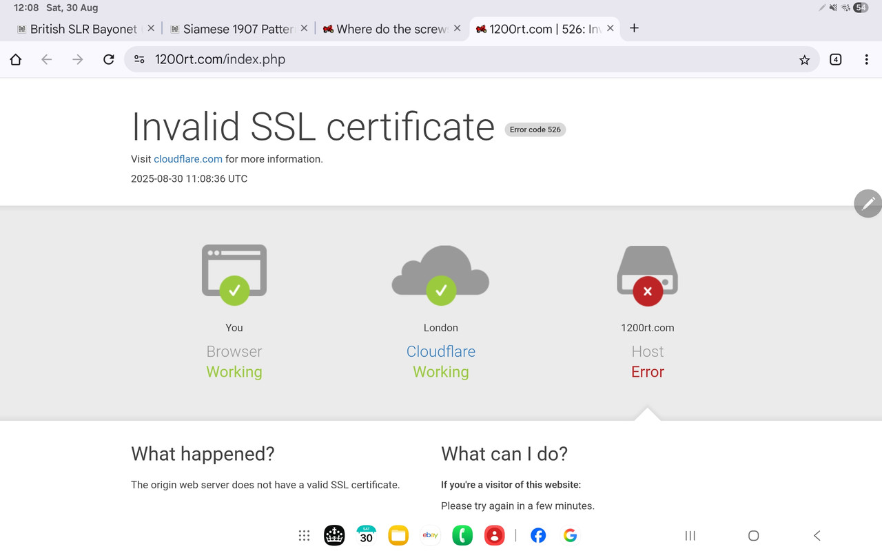Show recent apps with navigation button
This screenshot has height=551, width=882.
pos(690,536)
